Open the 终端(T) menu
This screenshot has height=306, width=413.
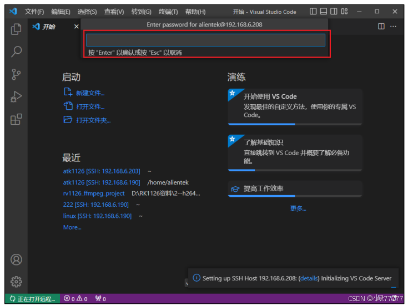coord(168,12)
